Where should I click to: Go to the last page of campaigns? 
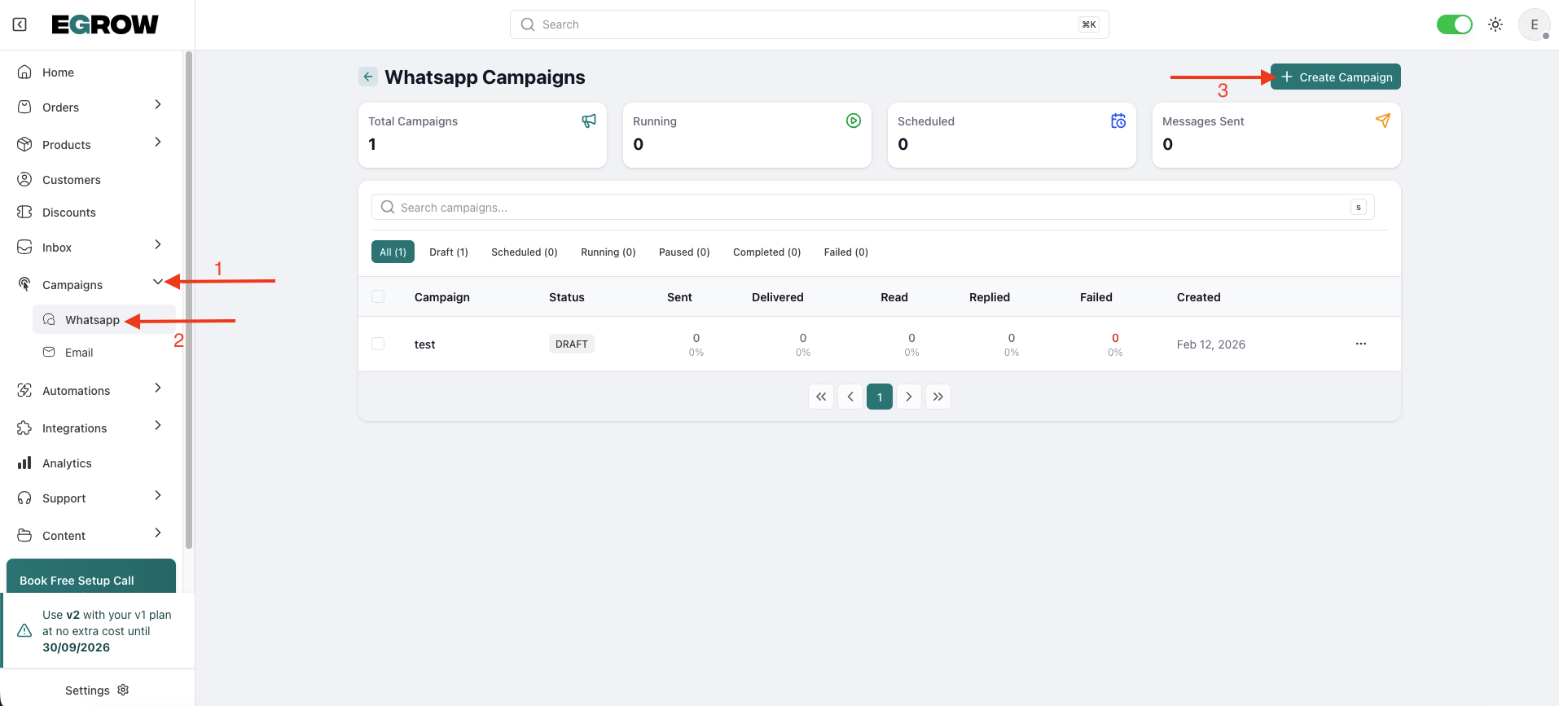(x=938, y=397)
